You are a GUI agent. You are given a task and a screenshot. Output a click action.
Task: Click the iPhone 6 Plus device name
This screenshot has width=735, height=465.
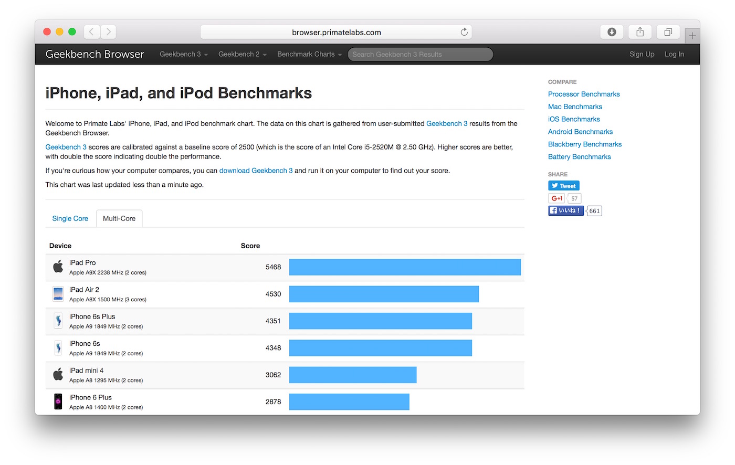coord(90,397)
